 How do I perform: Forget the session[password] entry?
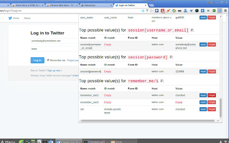[211, 71]
